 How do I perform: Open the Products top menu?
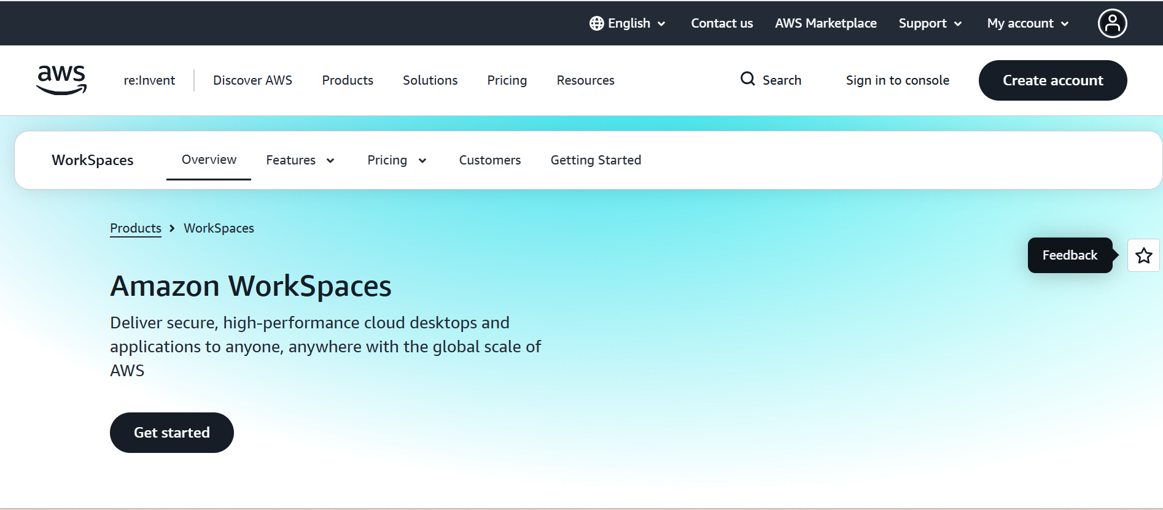tap(348, 80)
